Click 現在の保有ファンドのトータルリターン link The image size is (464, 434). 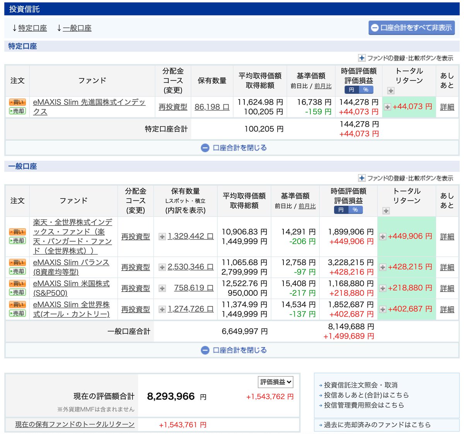[x=75, y=424]
